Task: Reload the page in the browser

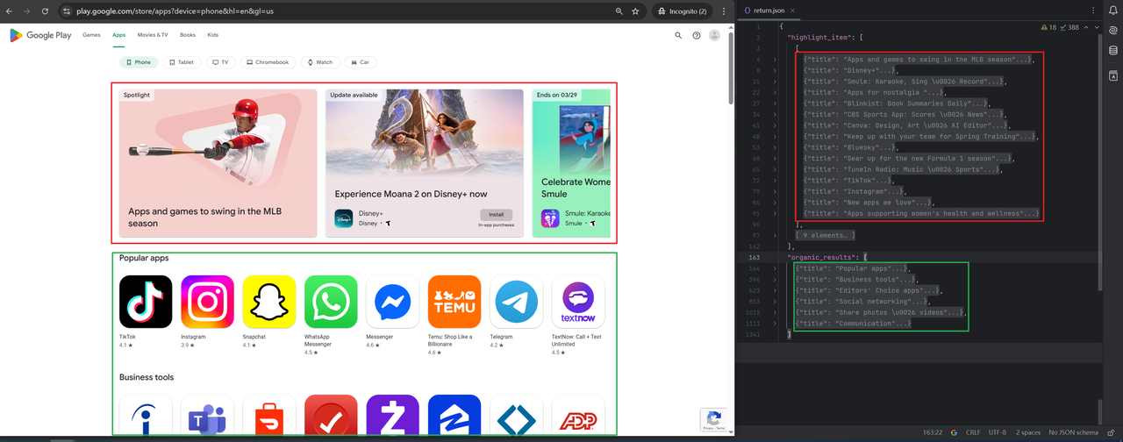Action: (45, 11)
